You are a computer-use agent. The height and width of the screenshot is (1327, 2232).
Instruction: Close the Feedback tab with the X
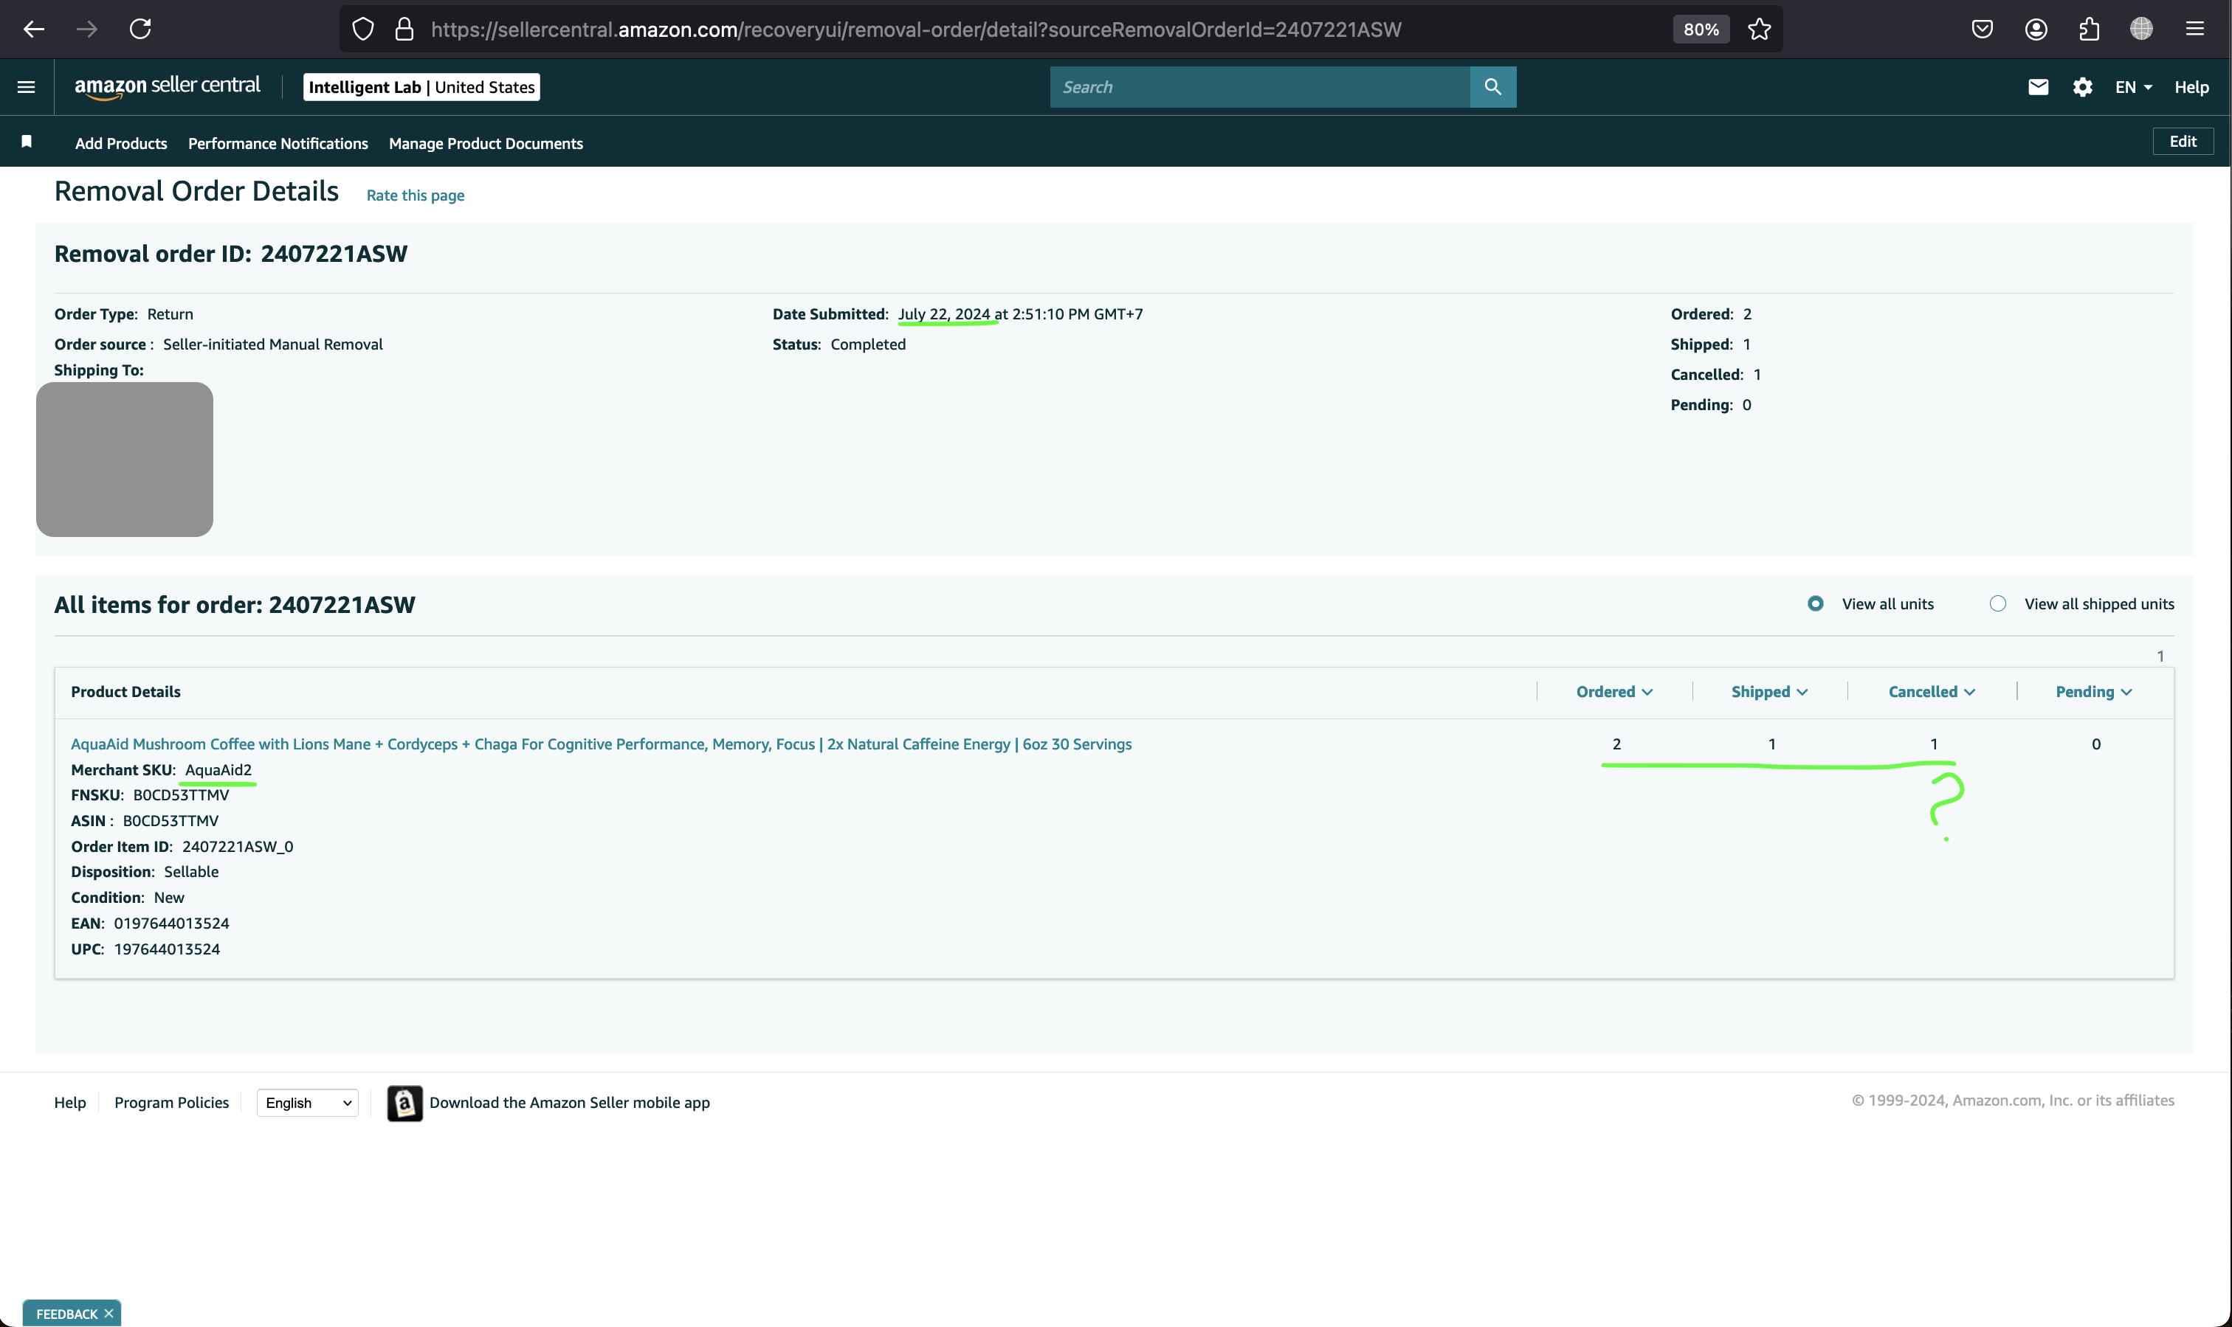point(108,1313)
